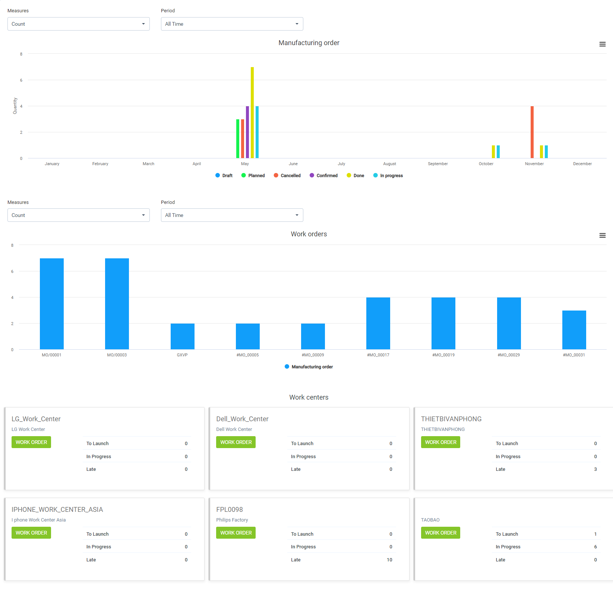613x589 pixels.
Task: Click the THIETBIVANPHONG card title
Action: pyautogui.click(x=451, y=419)
